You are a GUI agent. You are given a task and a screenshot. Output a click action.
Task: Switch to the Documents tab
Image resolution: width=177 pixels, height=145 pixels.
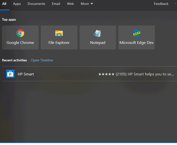(36, 4)
